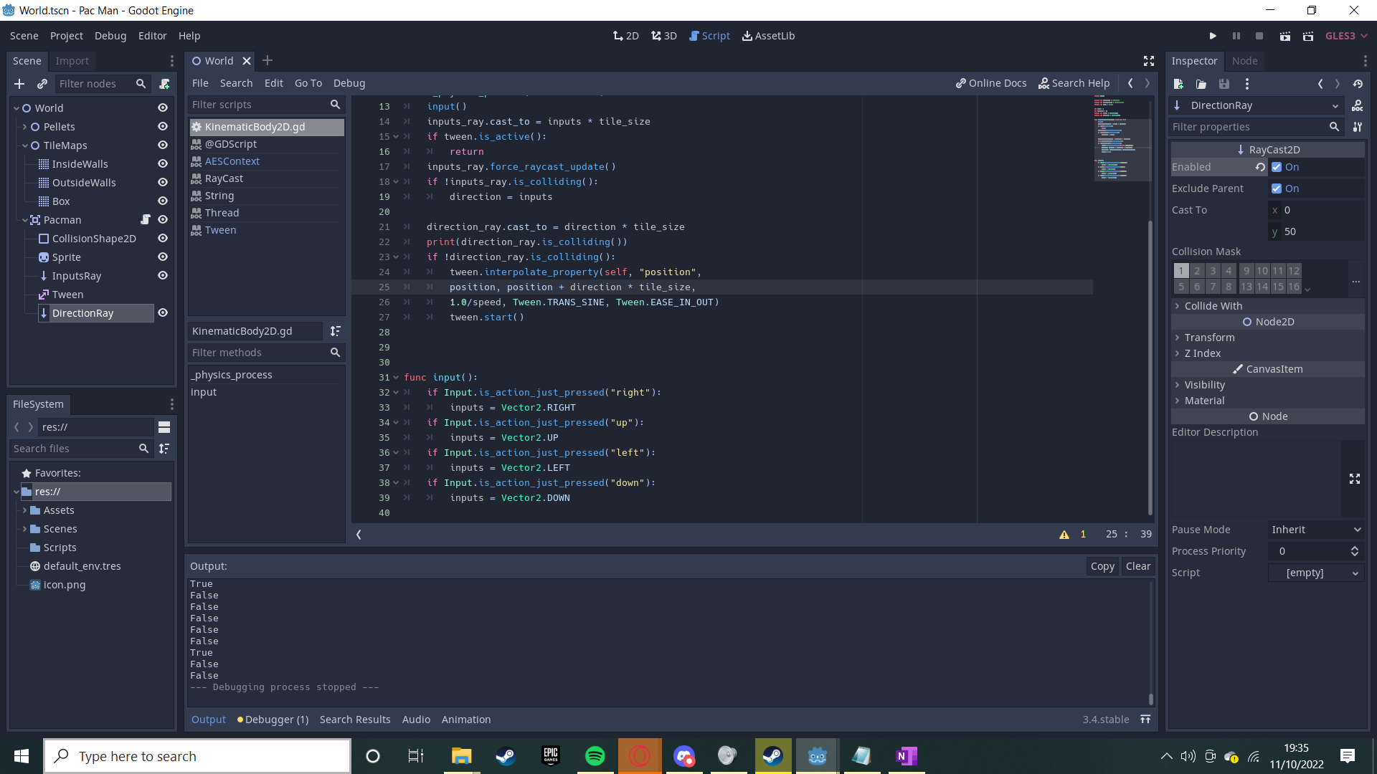
Task: Toggle visibility of Sprite node
Action: (163, 257)
